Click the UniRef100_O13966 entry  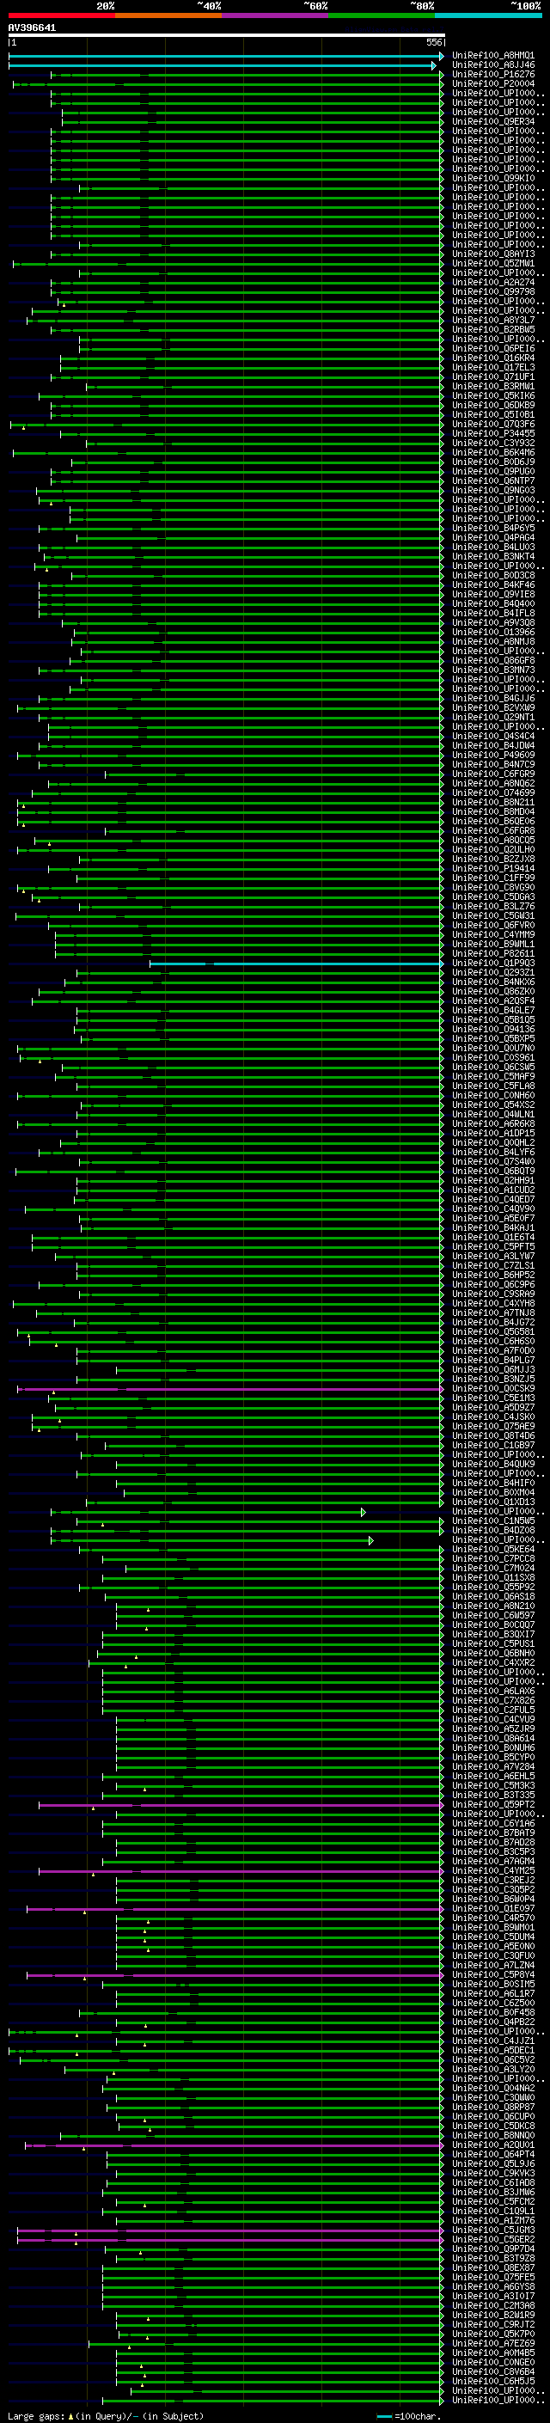pos(493,633)
